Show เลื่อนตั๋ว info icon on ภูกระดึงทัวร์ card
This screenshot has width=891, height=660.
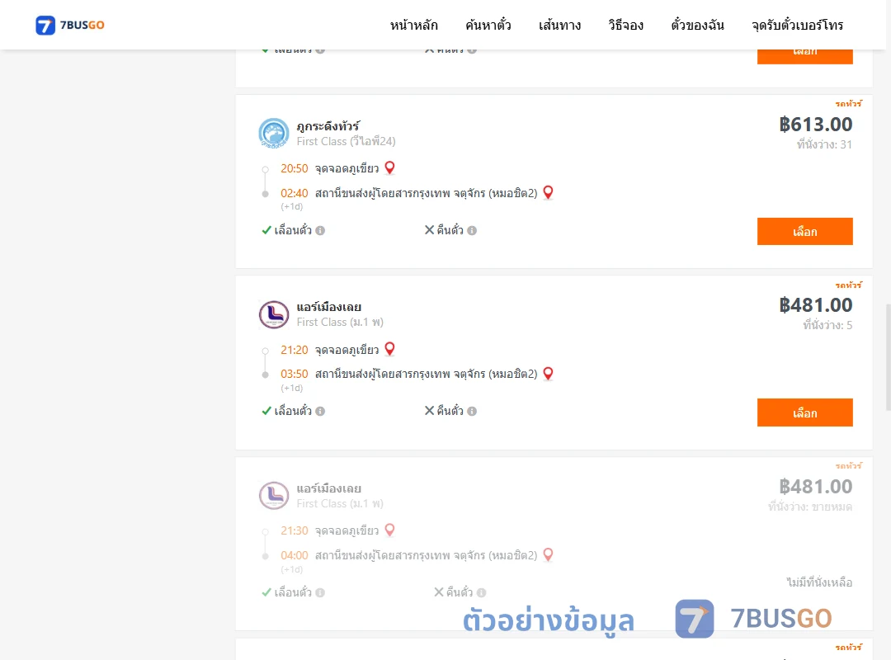(x=320, y=230)
